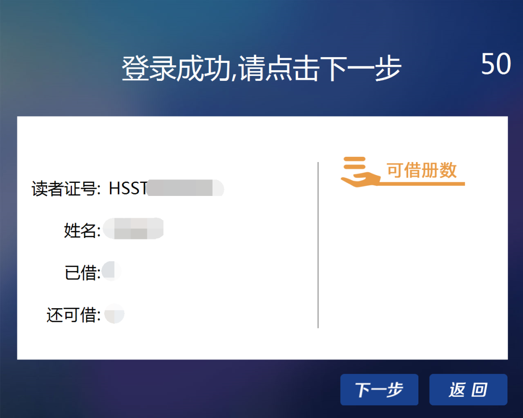This screenshot has height=418, width=523.
Task: Click the countdown timer showing 50
Action: (495, 63)
